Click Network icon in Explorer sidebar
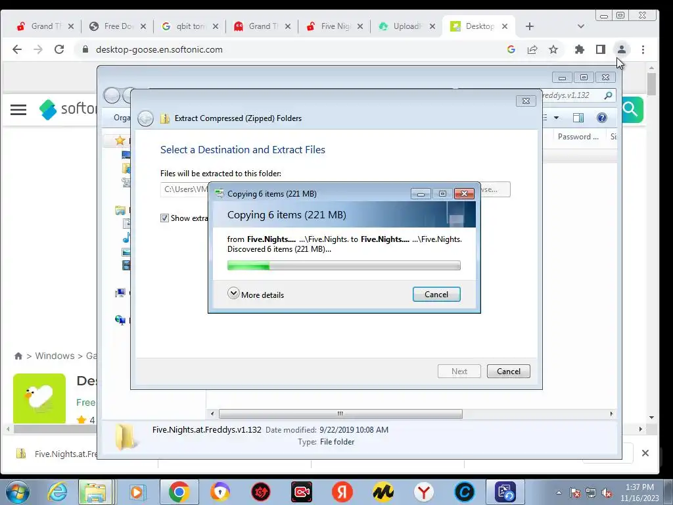This screenshot has height=505, width=673. [120, 320]
